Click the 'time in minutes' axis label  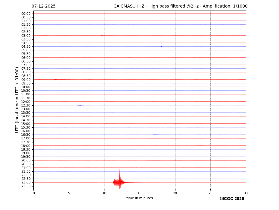pos(139,198)
